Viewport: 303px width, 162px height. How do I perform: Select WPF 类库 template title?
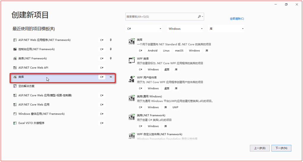143,59
